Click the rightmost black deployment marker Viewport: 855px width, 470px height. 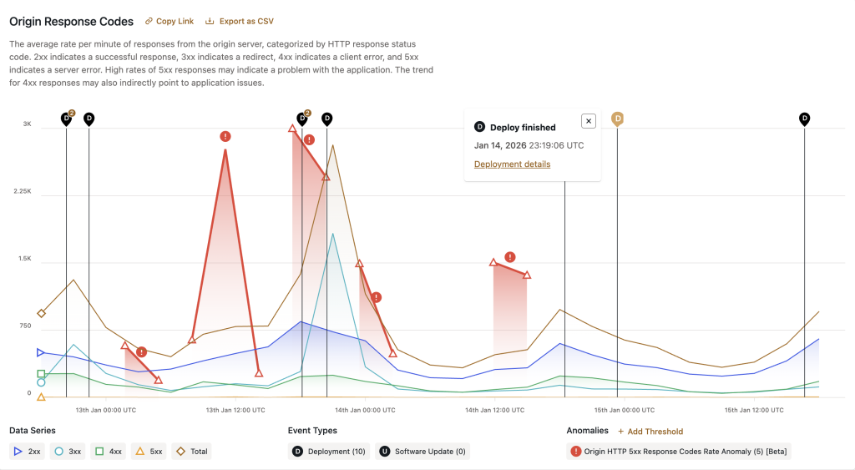[804, 119]
